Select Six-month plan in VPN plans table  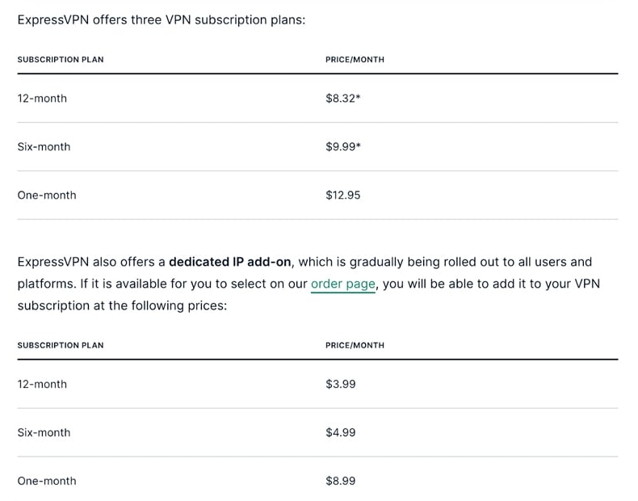[x=44, y=147]
